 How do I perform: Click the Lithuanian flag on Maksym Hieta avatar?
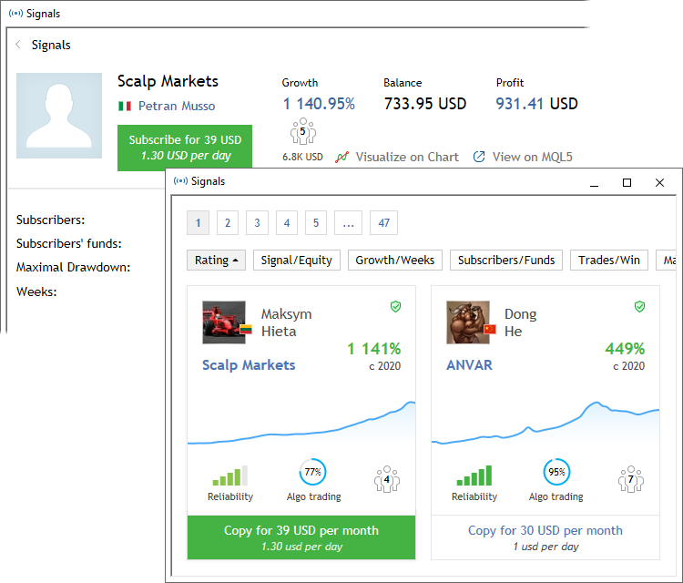tap(246, 329)
